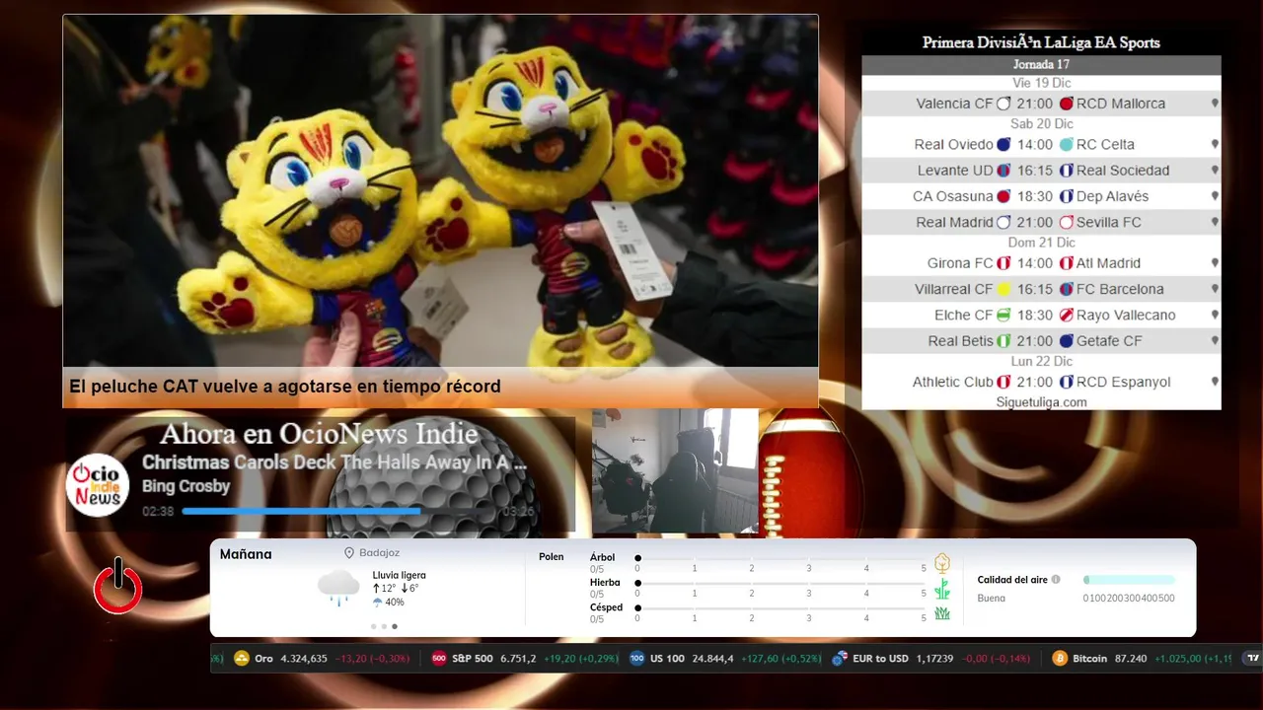
Task: Click the 'Lun 22 Dic' date row
Action: (x=1041, y=361)
